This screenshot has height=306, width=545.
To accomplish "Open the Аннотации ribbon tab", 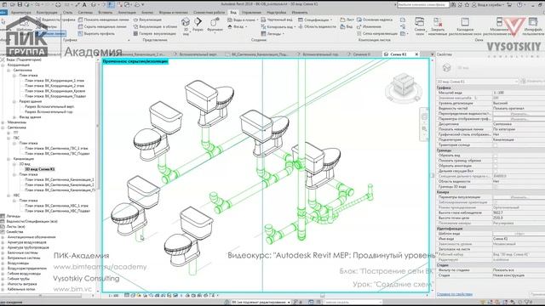I will 127,13.
